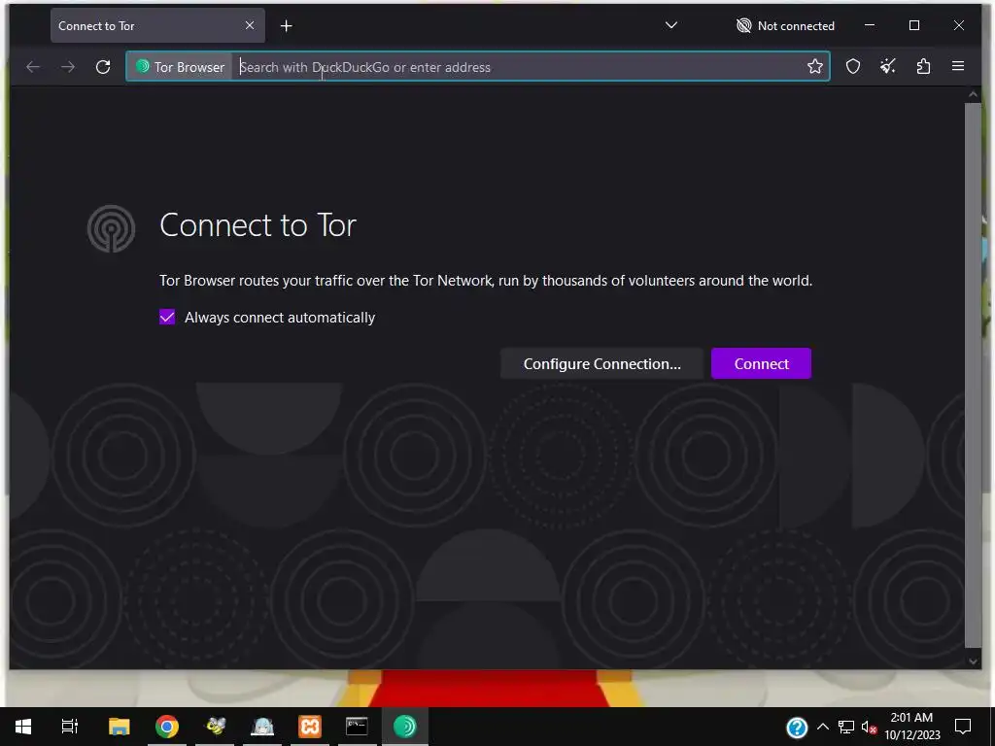The image size is (995, 746).
Task: Open a new tab with plus
Action: 287,26
